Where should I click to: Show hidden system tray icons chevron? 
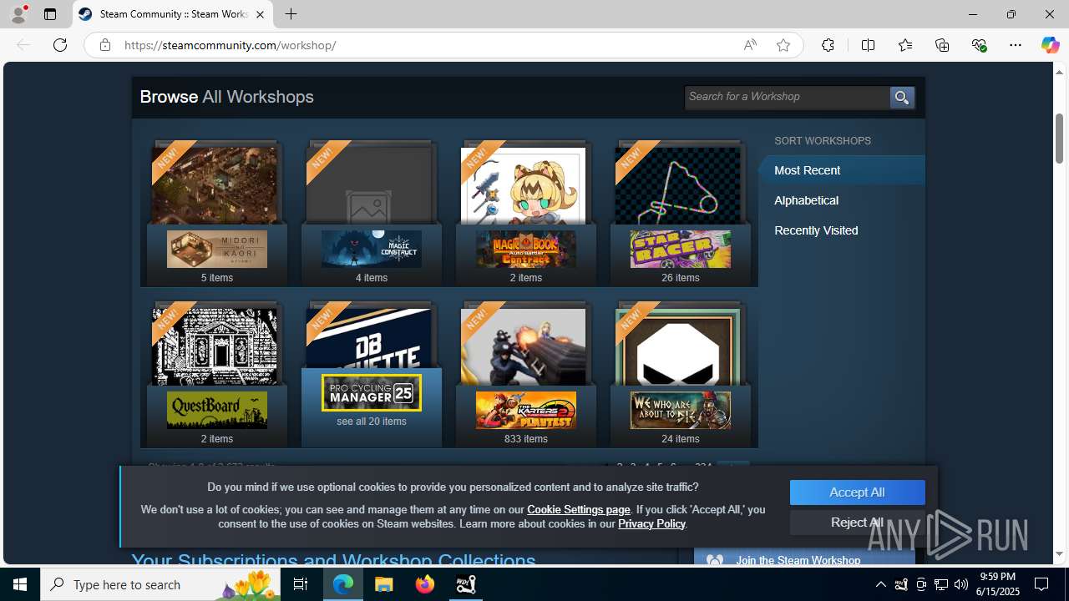881,584
